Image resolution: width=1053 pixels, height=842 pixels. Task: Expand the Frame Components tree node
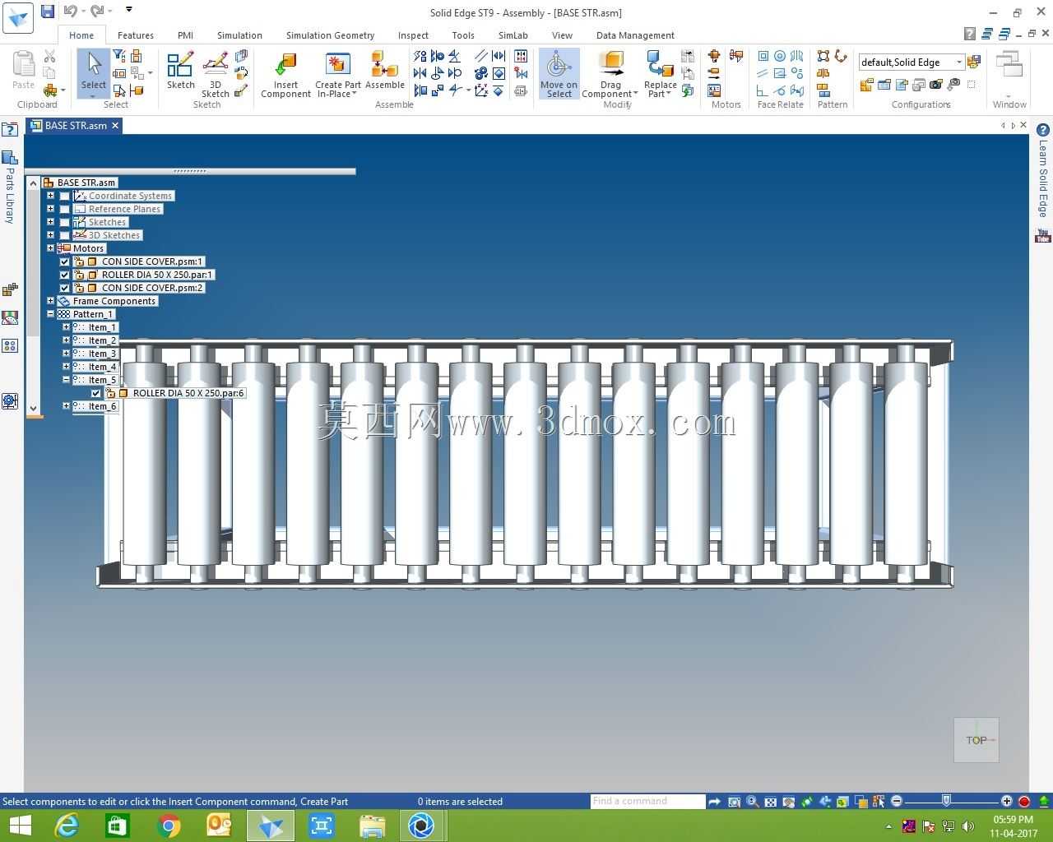pos(50,301)
